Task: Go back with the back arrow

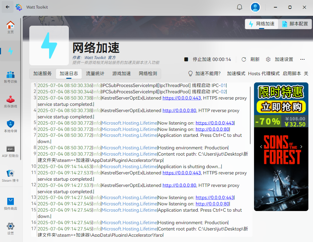Action: tap(8, 7)
